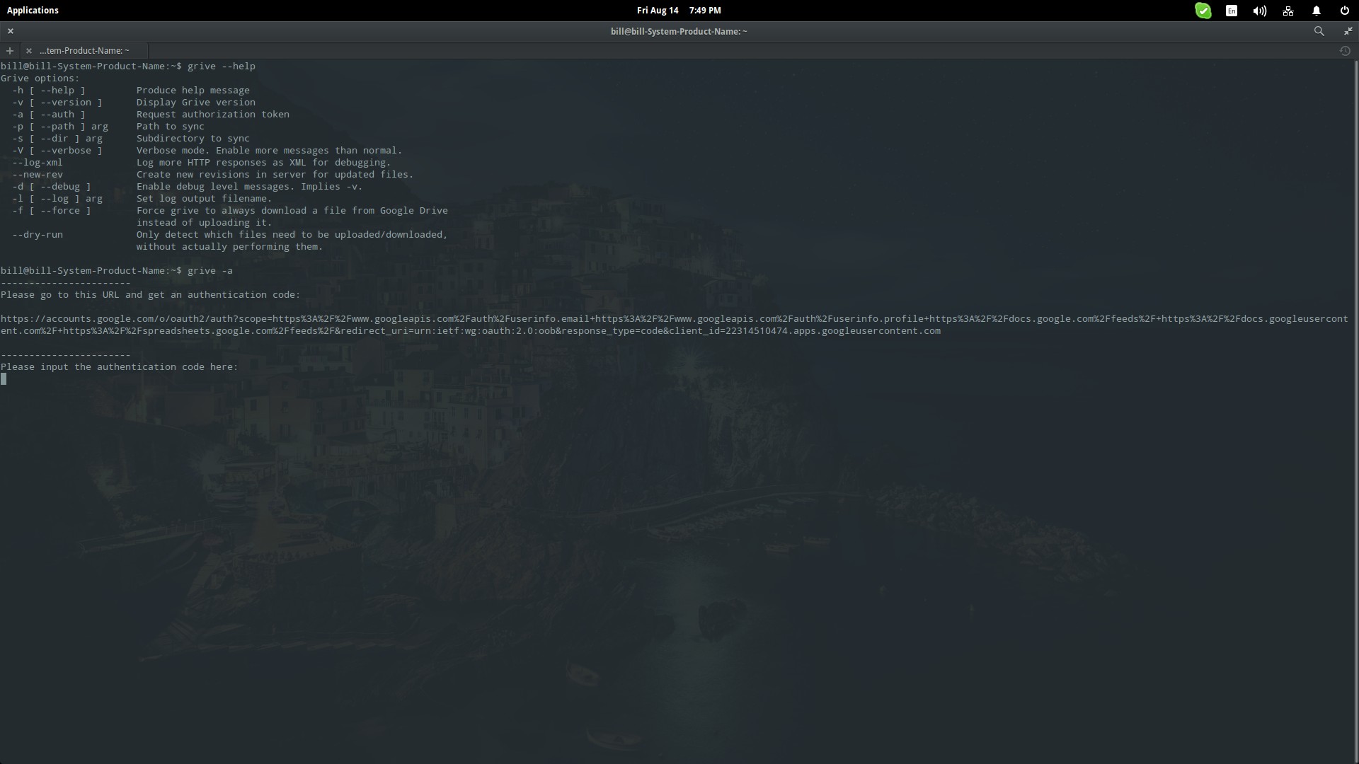1359x764 pixels.
Task: Click 'Set log output filename.' description
Action: (x=204, y=199)
